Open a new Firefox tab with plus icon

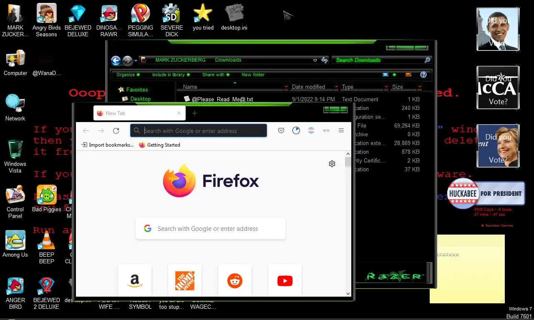[194, 113]
